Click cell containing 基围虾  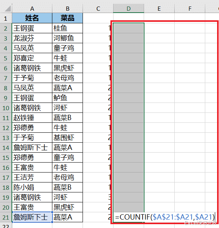68,138
